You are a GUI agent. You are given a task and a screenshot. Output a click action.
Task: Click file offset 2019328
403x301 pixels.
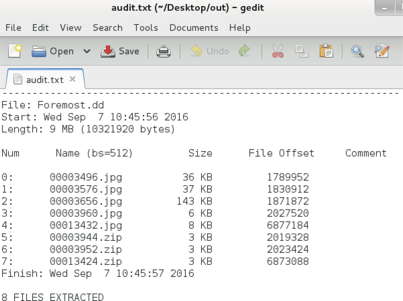[x=288, y=237]
